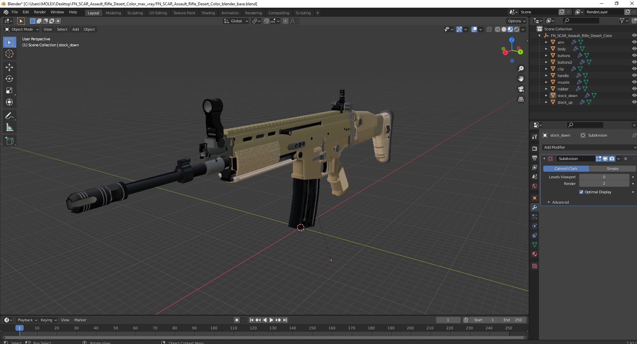Viewport: 637px width, 344px height.
Task: Open the Add Modifier dropdown
Action: [589, 147]
